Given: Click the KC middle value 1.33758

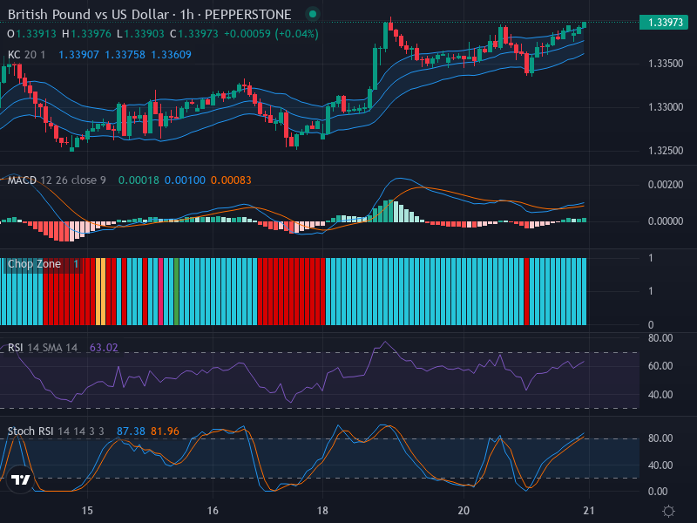Looking at the screenshot, I should point(125,55).
